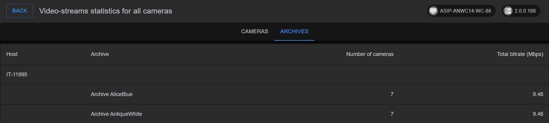This screenshot has height=123, width=549.
Task: Select the 2.0.0.188 server address label
Action: tap(525, 11)
